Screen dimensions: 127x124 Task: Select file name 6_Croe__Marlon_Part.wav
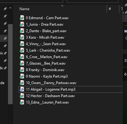pos(47,57)
